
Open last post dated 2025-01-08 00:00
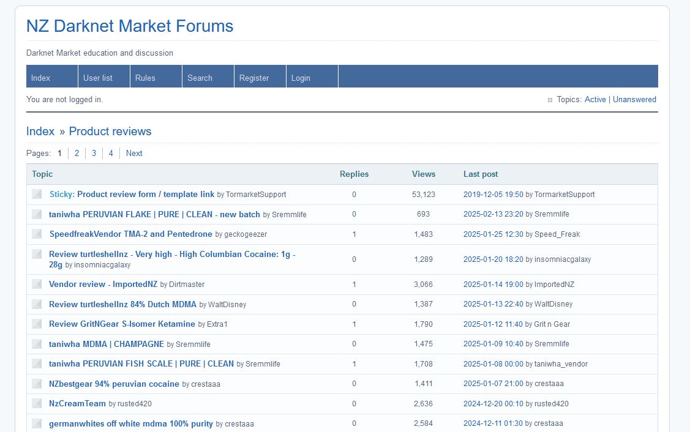(x=493, y=364)
